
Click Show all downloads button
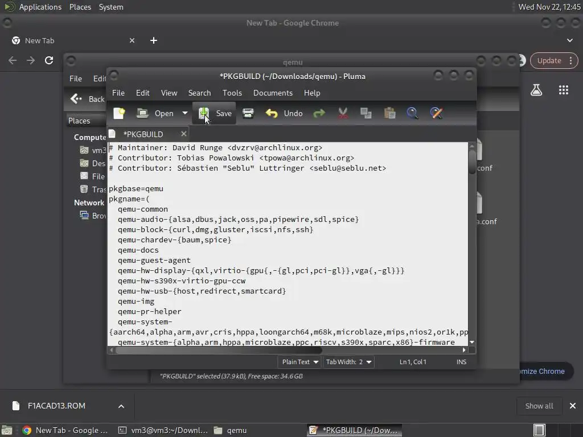[539, 406]
